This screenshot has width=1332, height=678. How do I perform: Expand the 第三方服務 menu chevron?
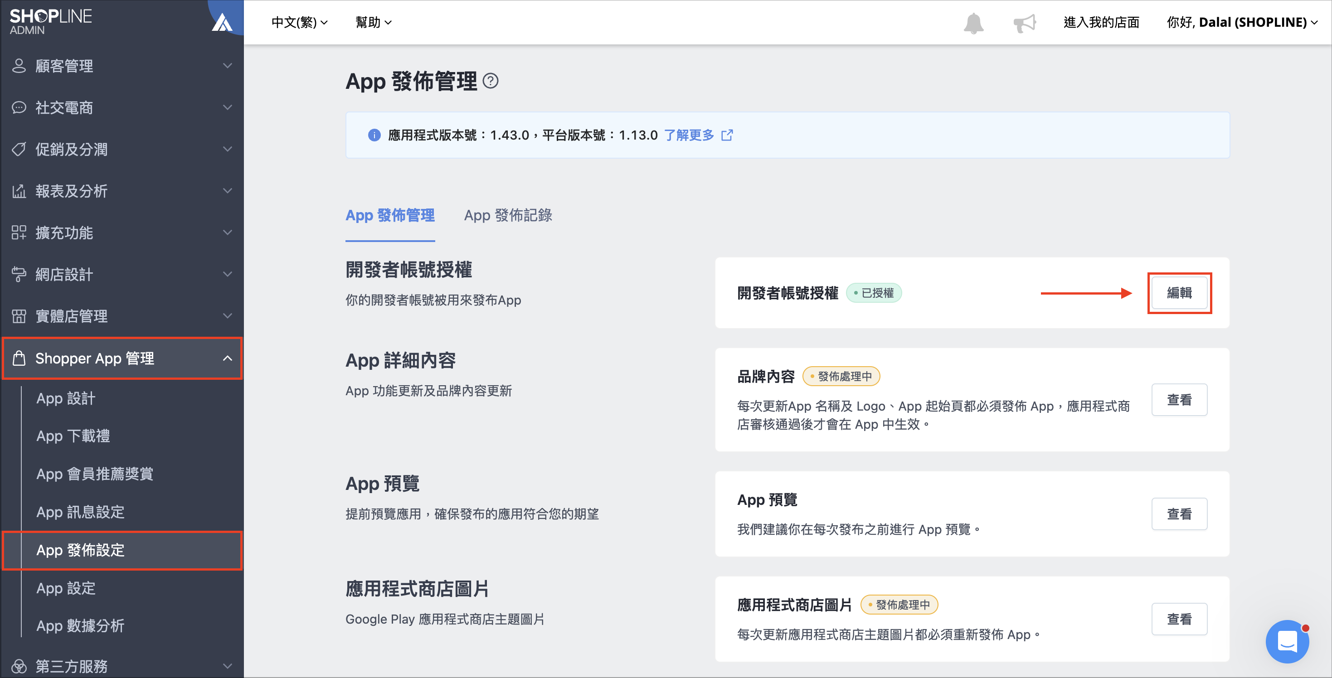point(228,666)
